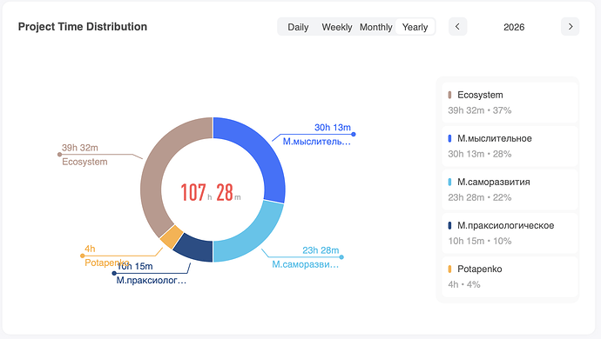The height and width of the screenshot is (339, 601).
Task: Click the 2026 year label
Action: pos(514,27)
